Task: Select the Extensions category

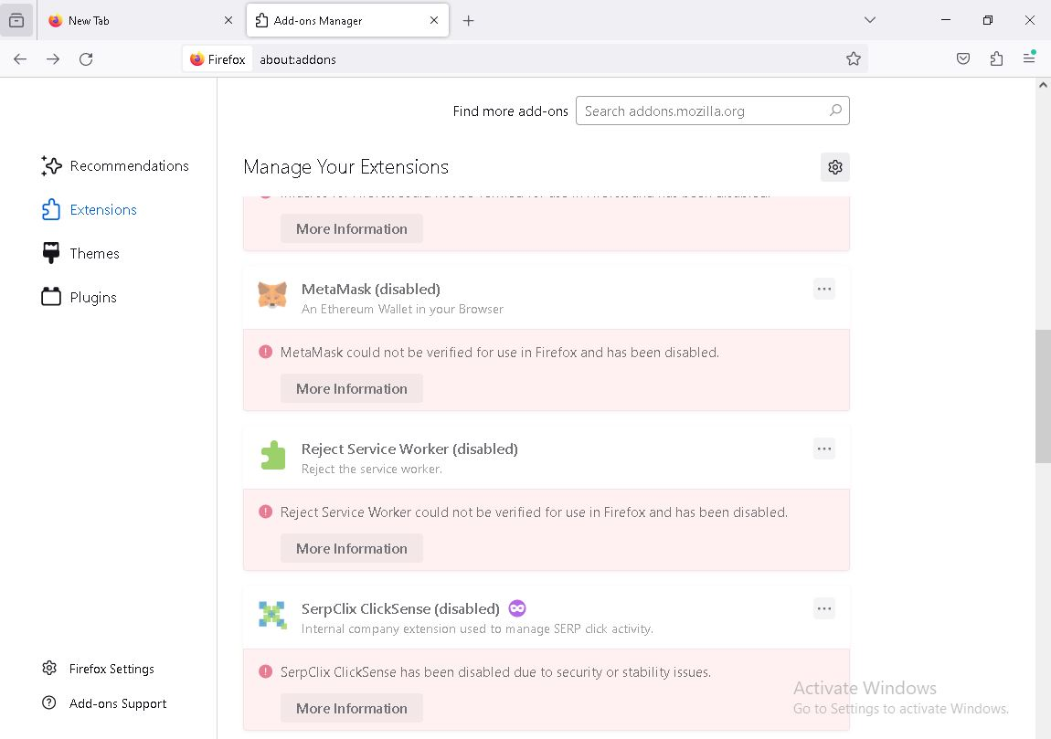Action: coord(90,210)
